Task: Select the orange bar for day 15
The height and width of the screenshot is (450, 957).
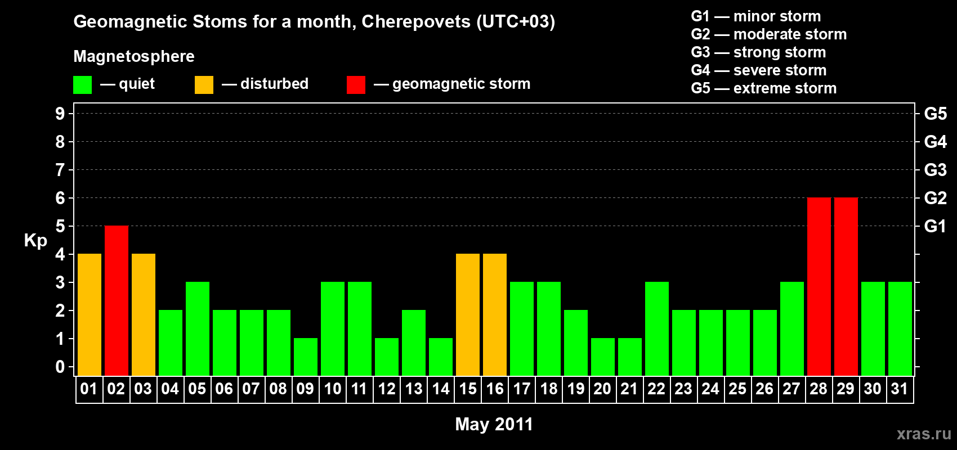Action: (x=468, y=315)
